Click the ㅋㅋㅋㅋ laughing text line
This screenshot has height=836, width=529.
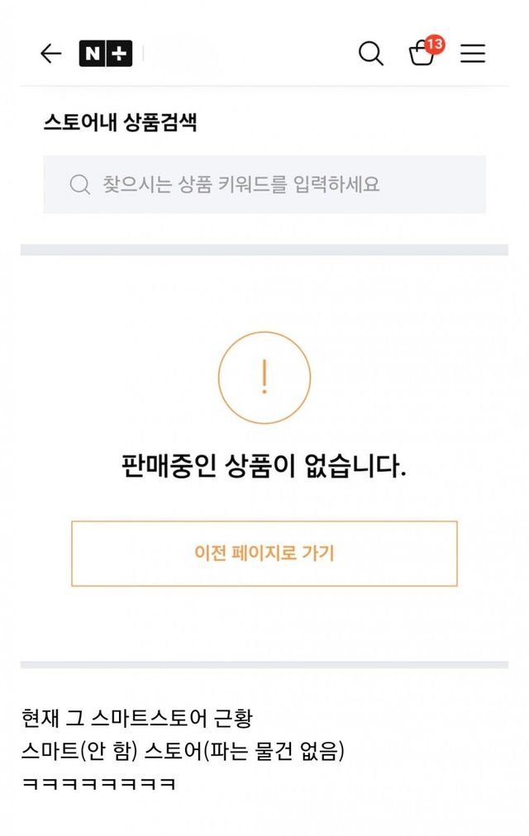coord(99,784)
